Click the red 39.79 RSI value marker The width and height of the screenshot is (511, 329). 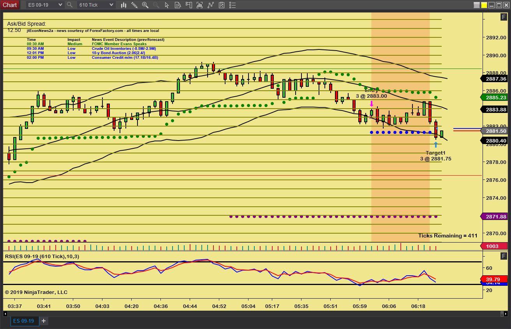(494, 279)
